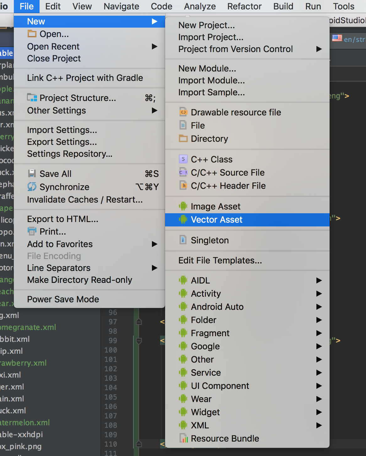Create a new Singleton
This screenshot has width=366, height=456.
click(x=210, y=240)
